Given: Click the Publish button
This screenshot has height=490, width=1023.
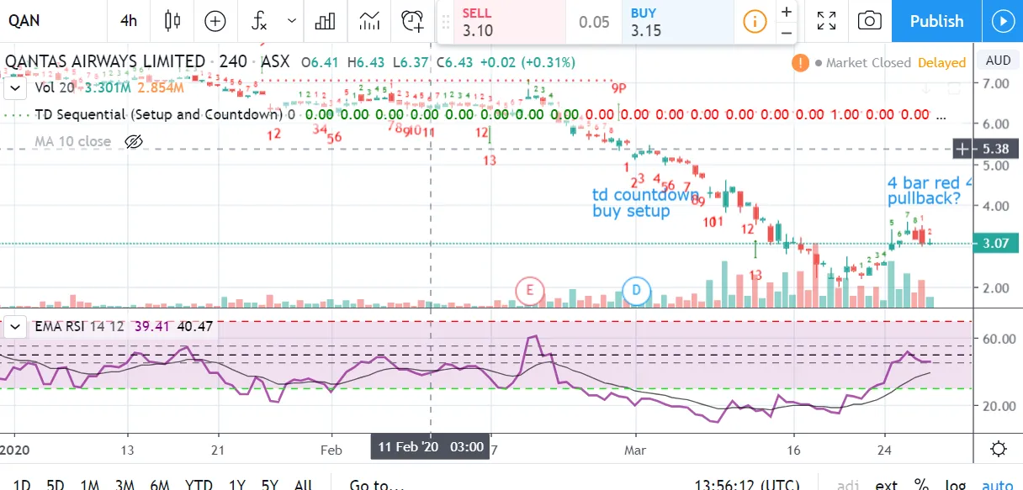Looking at the screenshot, I should (936, 21).
